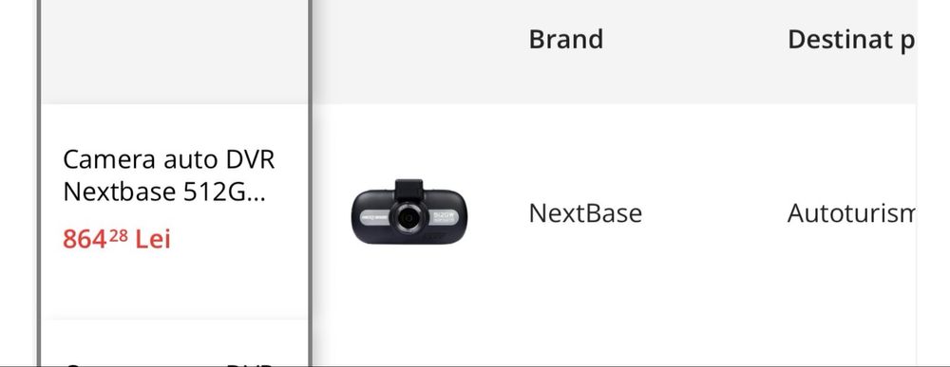Open the Nextbase dashcam product thumbnail
950x367 pixels.
coord(408,212)
